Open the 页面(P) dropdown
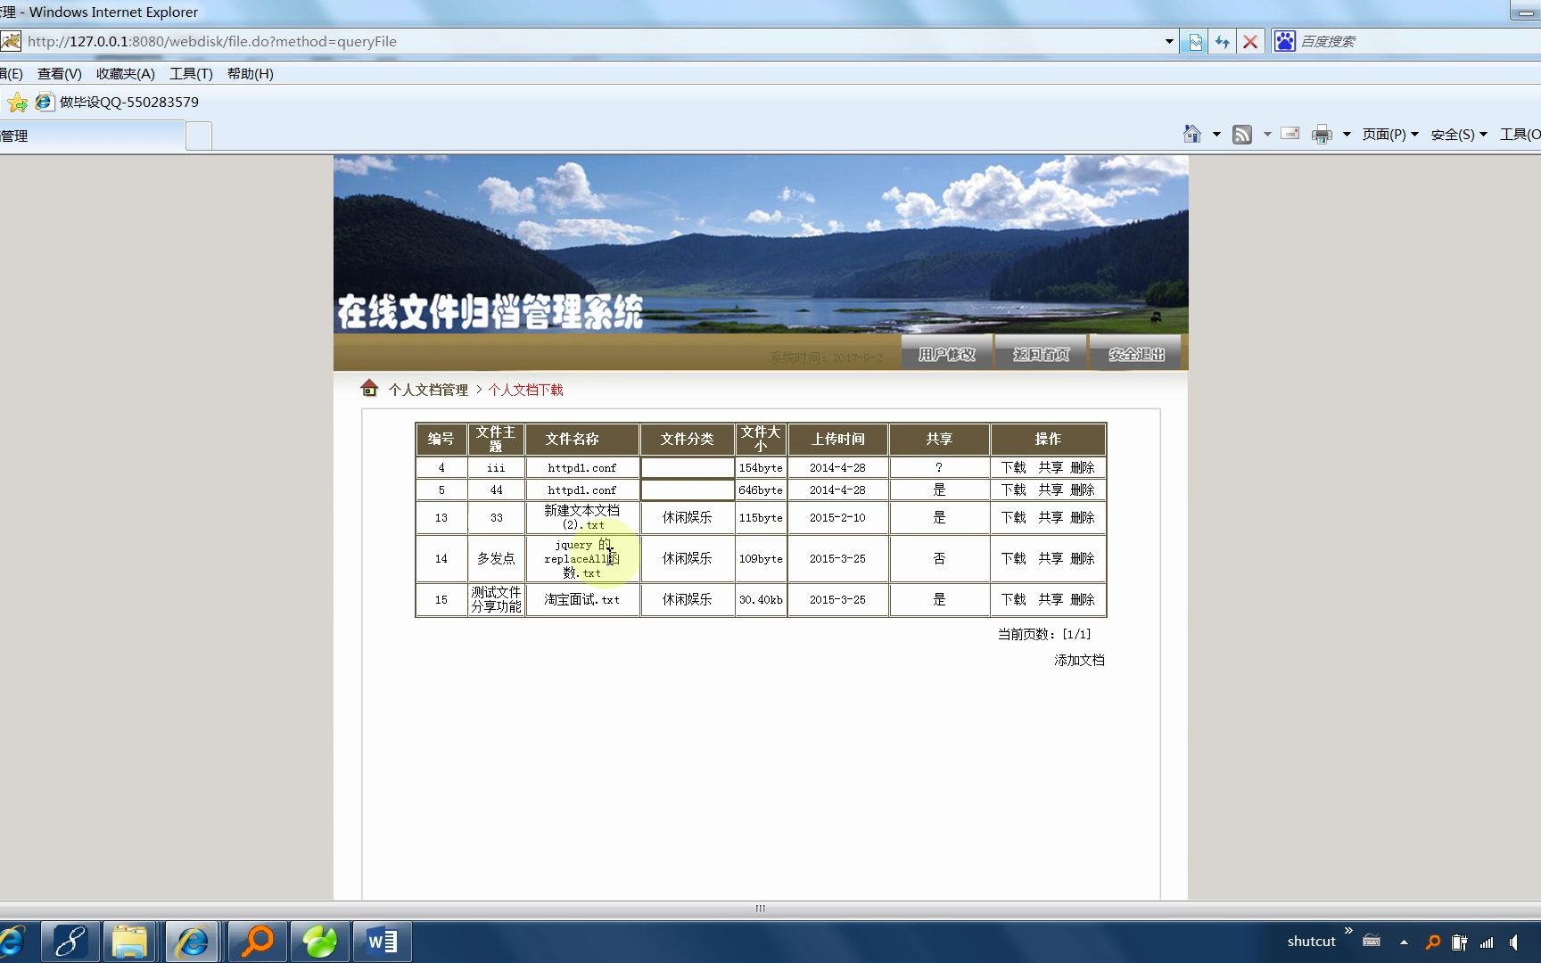 click(x=1389, y=134)
